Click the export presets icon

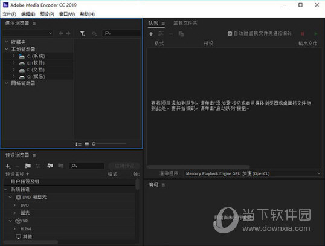pos(60,166)
